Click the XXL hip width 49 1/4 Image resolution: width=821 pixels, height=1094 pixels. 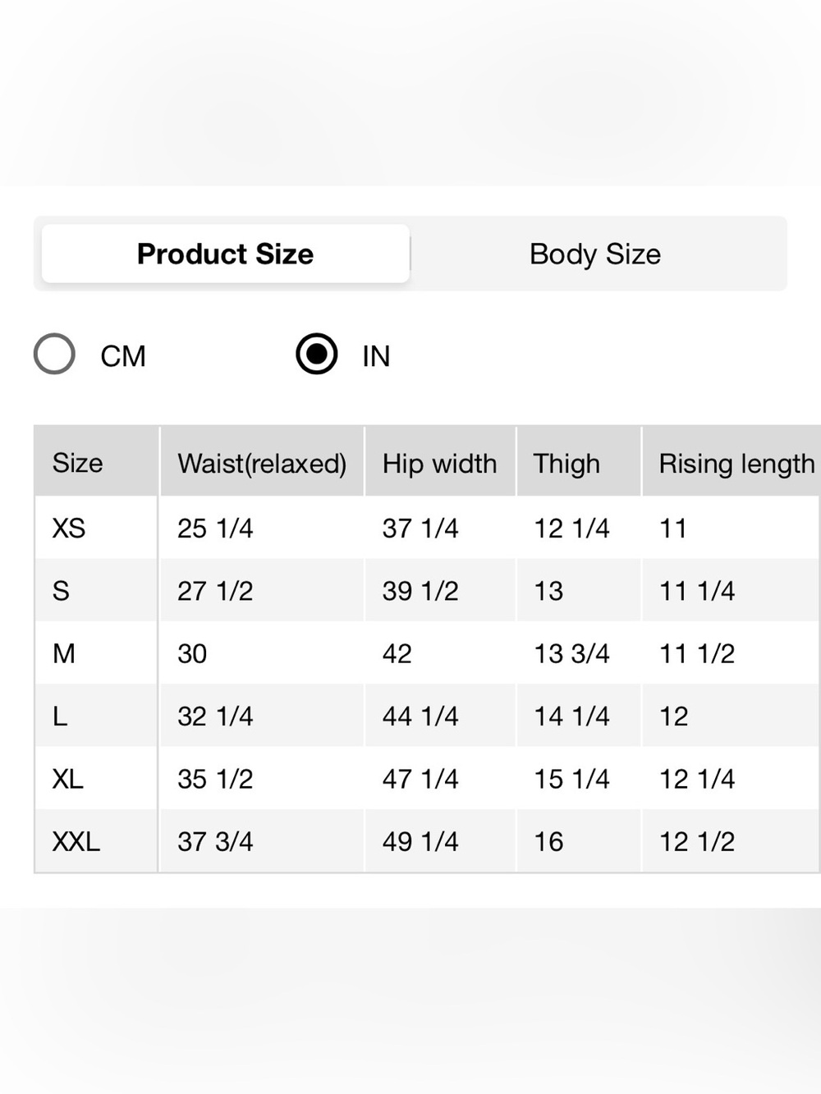tap(420, 841)
